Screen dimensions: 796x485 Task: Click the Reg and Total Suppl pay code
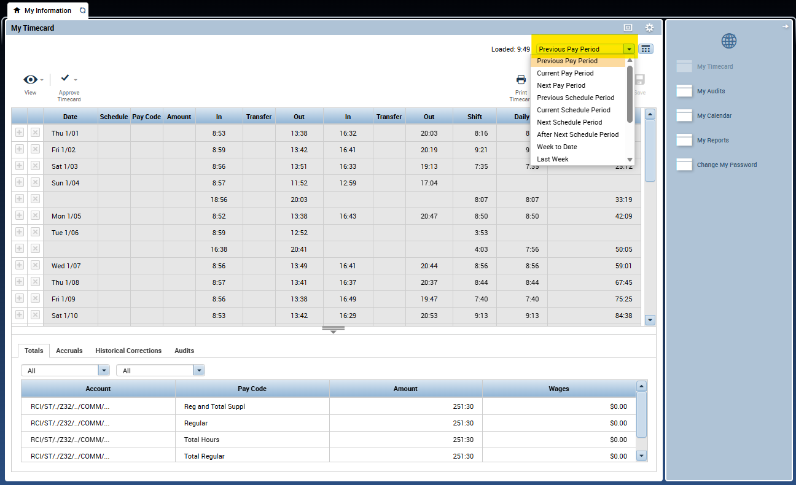tap(214, 406)
